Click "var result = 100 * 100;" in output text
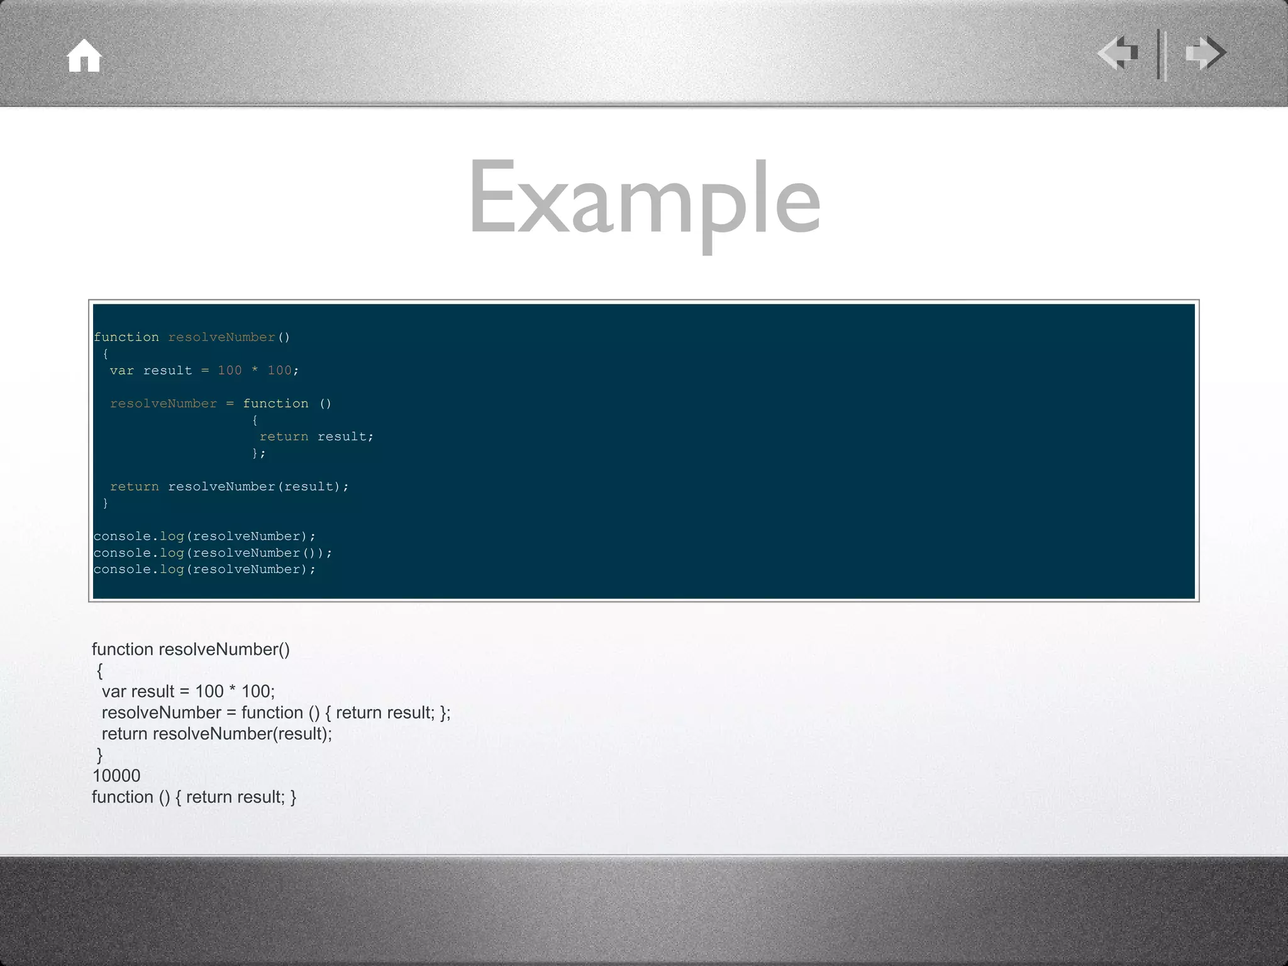This screenshot has width=1288, height=966. click(188, 692)
